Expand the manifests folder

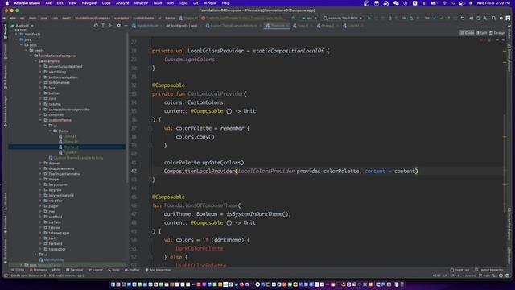[17, 34]
